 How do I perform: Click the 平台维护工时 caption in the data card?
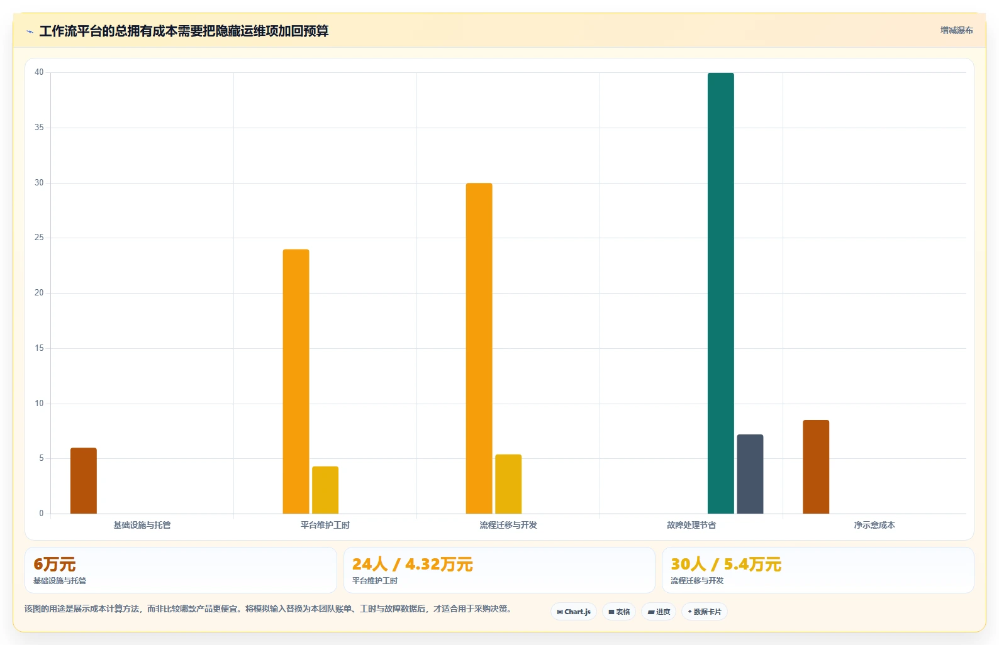click(x=375, y=581)
